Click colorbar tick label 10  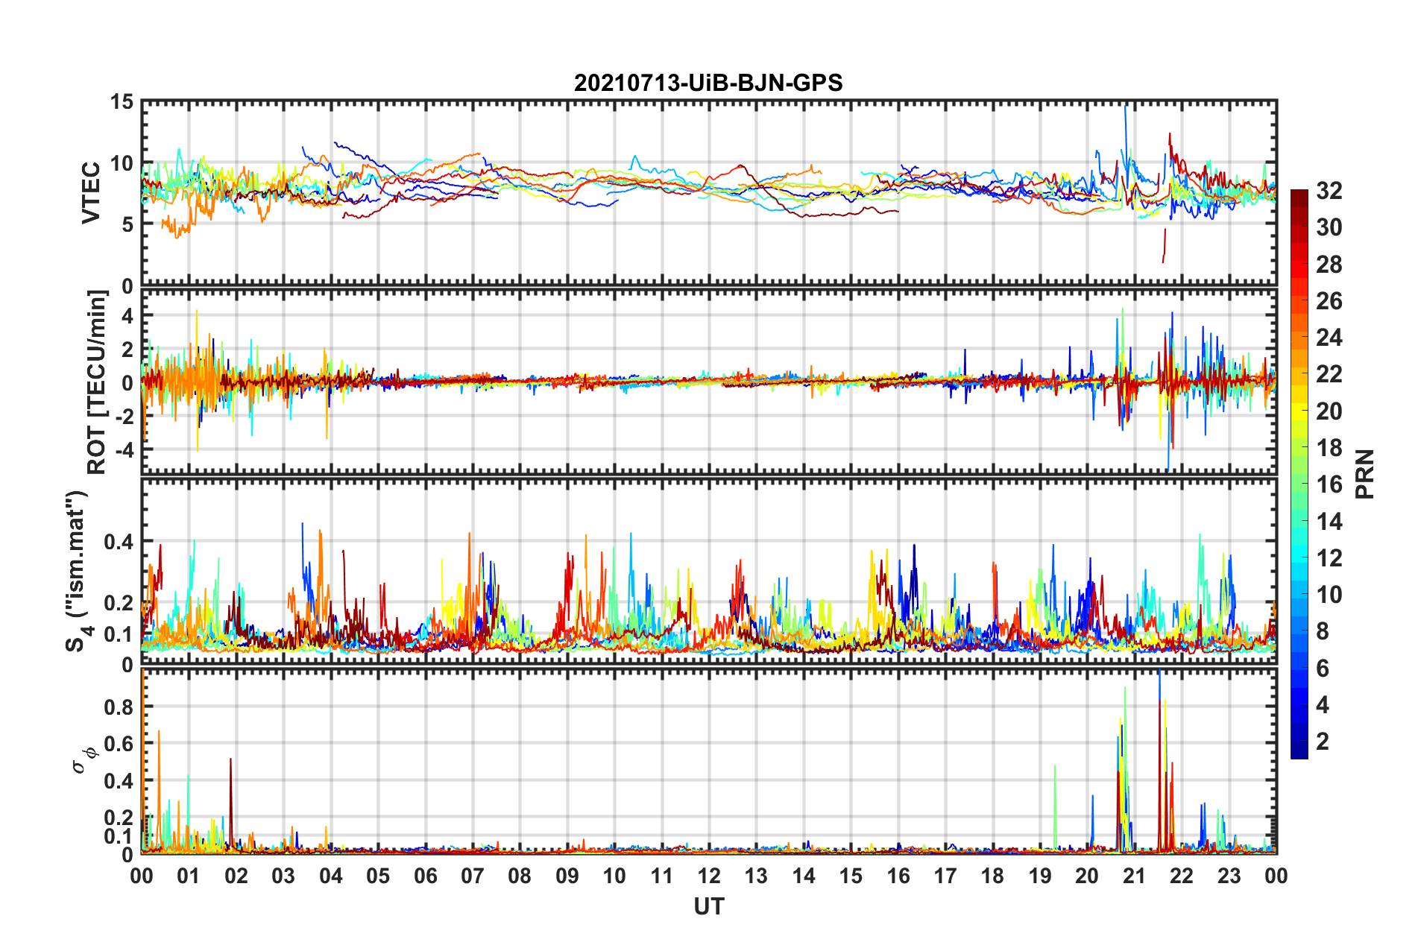(x=1329, y=595)
